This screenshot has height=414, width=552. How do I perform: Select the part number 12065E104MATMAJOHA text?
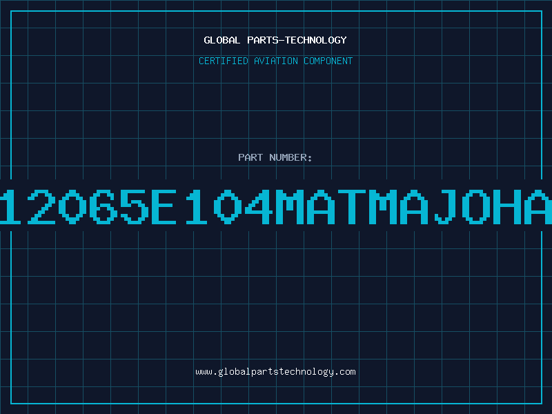276,206
